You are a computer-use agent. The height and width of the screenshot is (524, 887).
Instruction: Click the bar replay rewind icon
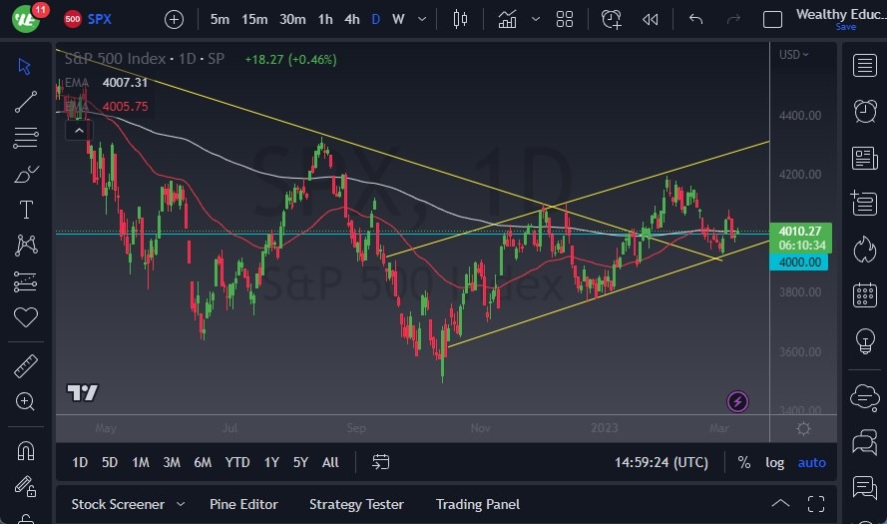pyautogui.click(x=651, y=19)
